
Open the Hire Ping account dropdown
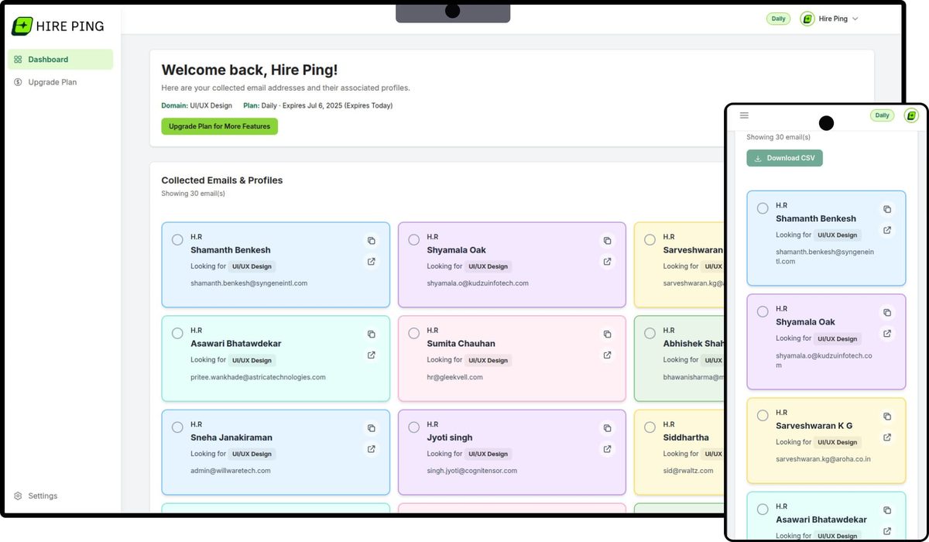[x=829, y=19]
